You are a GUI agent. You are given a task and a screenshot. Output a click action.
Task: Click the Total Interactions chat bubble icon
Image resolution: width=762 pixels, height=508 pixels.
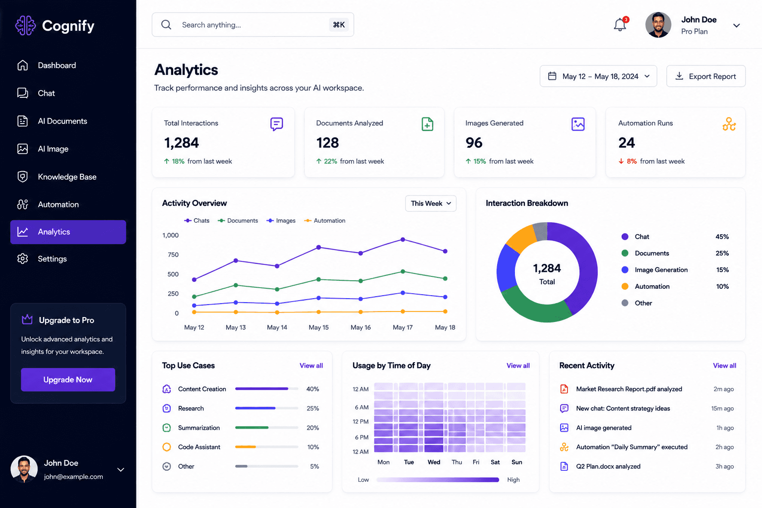tap(277, 124)
